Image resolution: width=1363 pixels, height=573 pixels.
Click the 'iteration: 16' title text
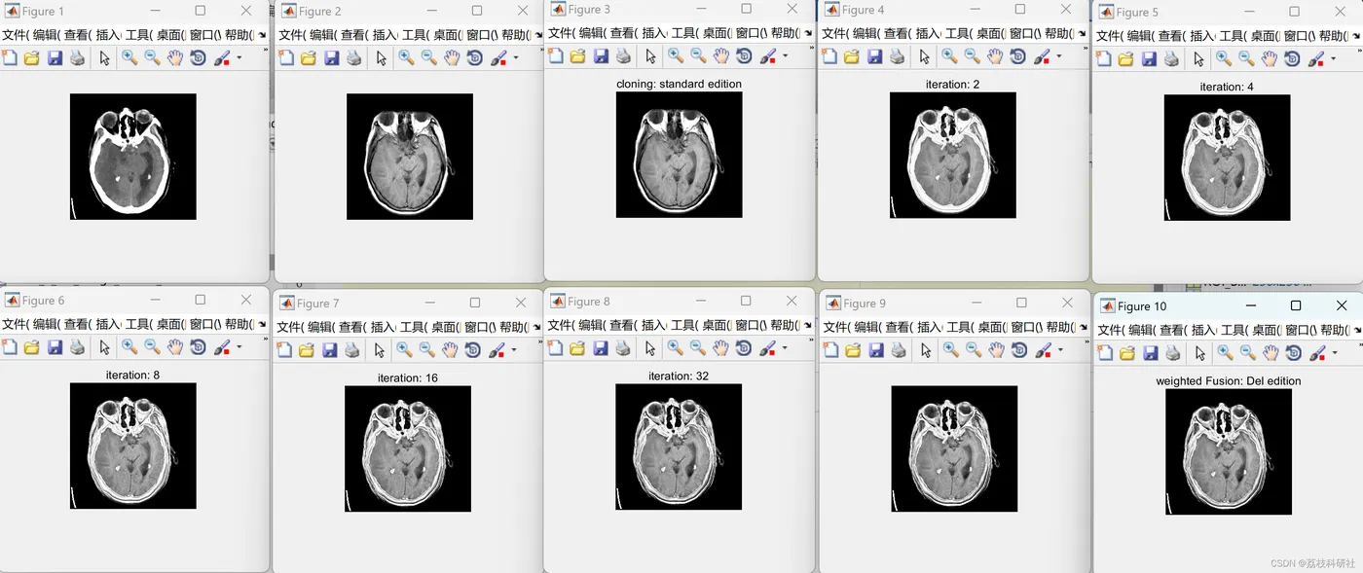[x=408, y=377]
